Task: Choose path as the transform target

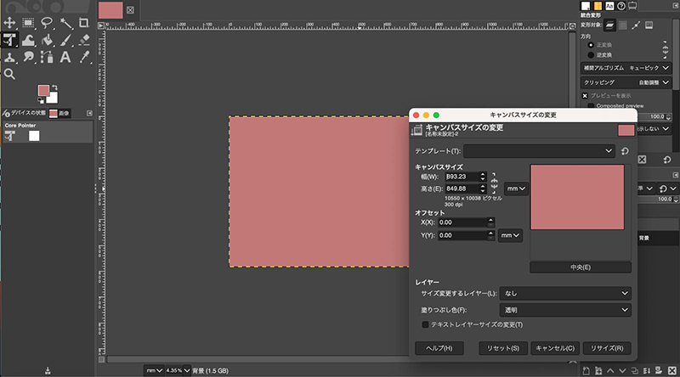Action: coord(636,25)
